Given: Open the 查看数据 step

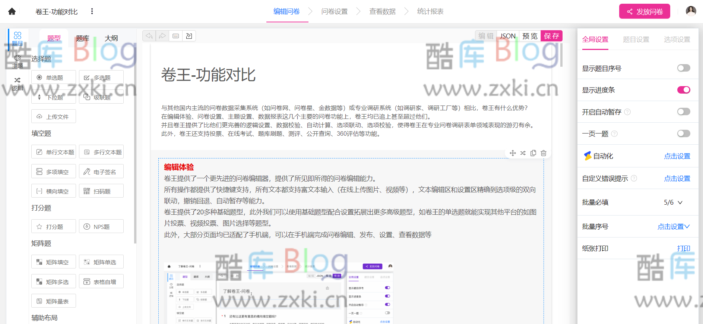Looking at the screenshot, I should pos(382,12).
